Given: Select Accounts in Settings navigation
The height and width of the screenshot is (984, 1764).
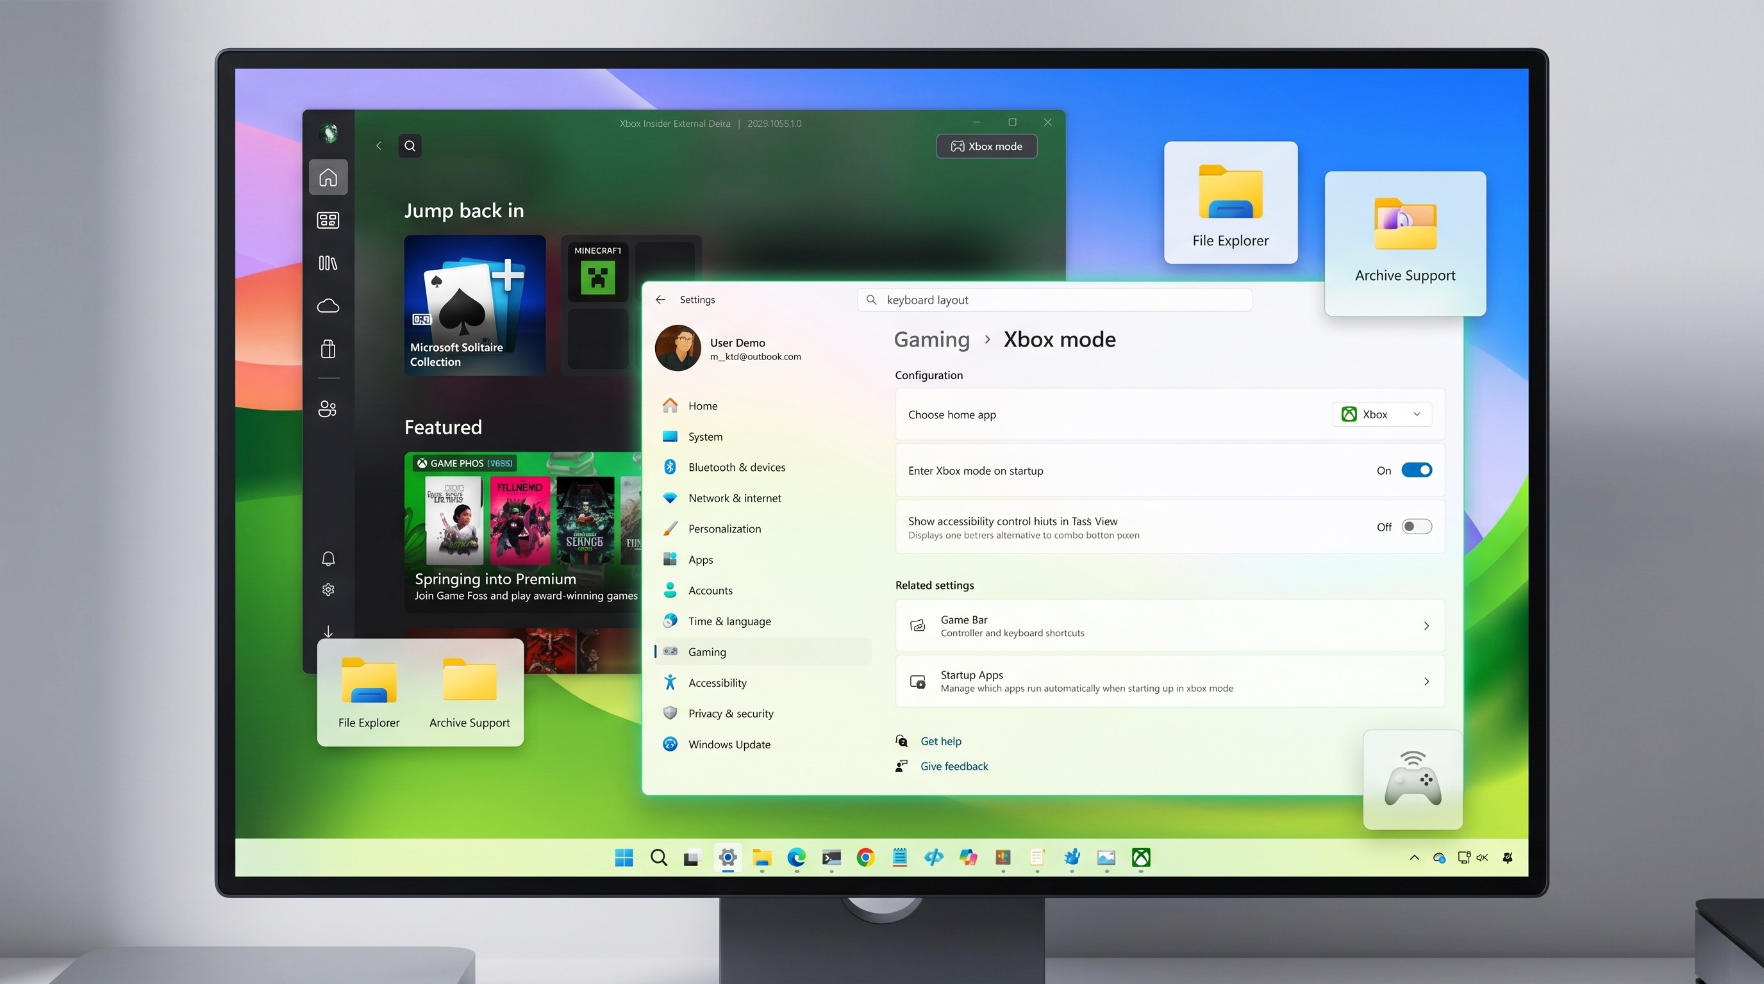Looking at the screenshot, I should point(763,591).
